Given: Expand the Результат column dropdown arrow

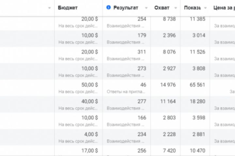Looking at the screenshot, I should 146,8.
